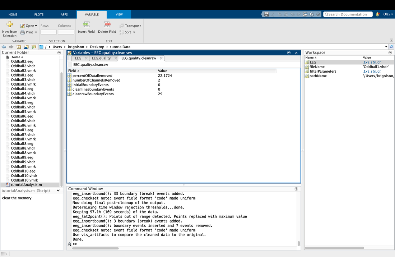Click the Up One Level folder icon

[19, 47]
